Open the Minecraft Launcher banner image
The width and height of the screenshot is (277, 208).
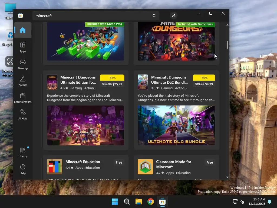point(85,41)
